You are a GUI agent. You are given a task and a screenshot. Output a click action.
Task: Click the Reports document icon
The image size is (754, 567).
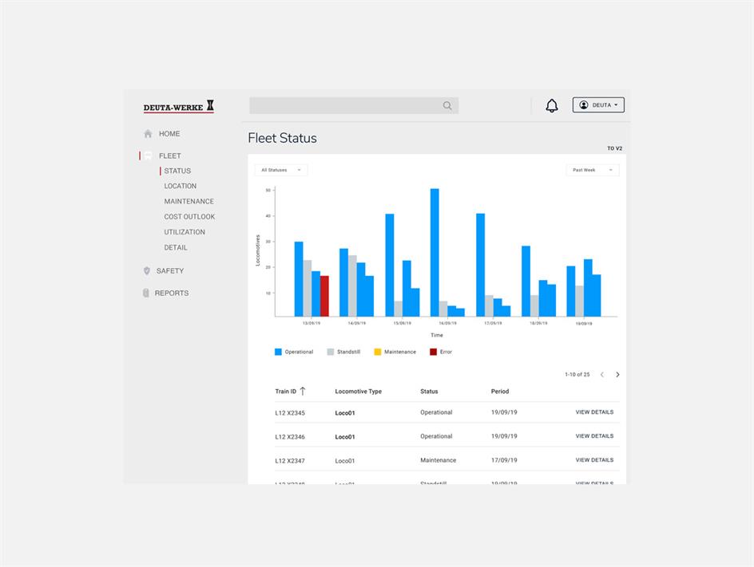pos(145,293)
